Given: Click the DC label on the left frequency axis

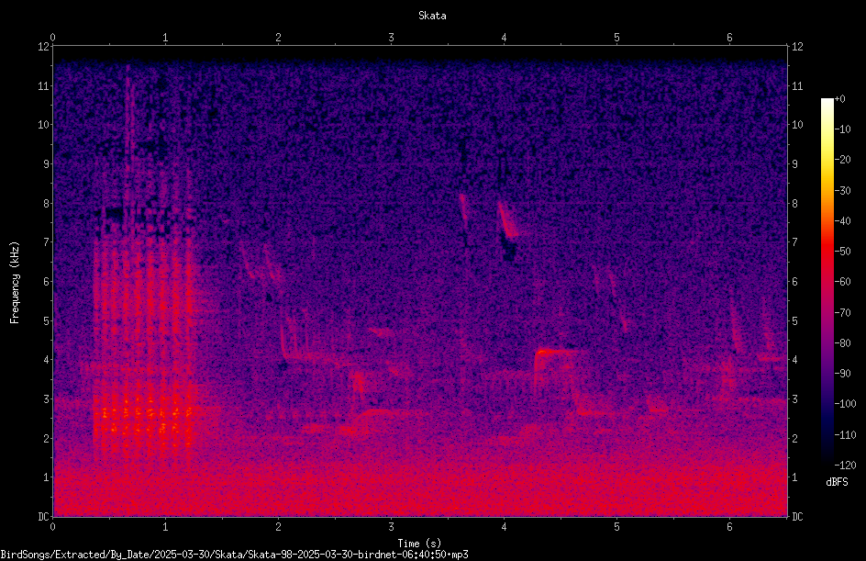Looking at the screenshot, I should click(x=44, y=517).
